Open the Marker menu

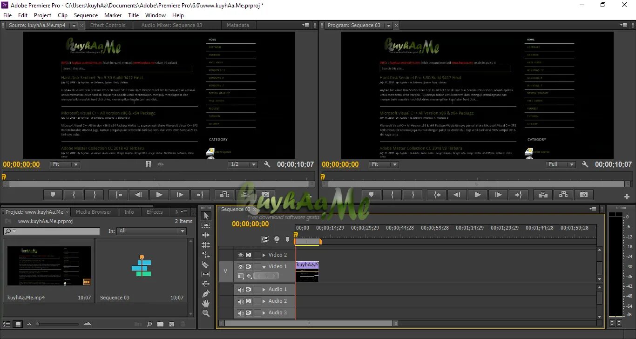113,15
